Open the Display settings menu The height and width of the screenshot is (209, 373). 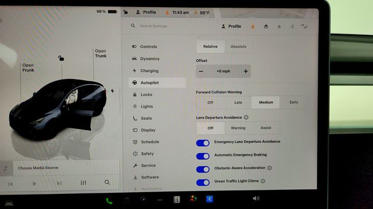pyautogui.click(x=144, y=130)
